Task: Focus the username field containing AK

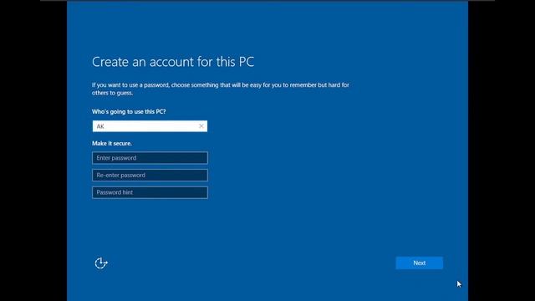Action: (150, 126)
